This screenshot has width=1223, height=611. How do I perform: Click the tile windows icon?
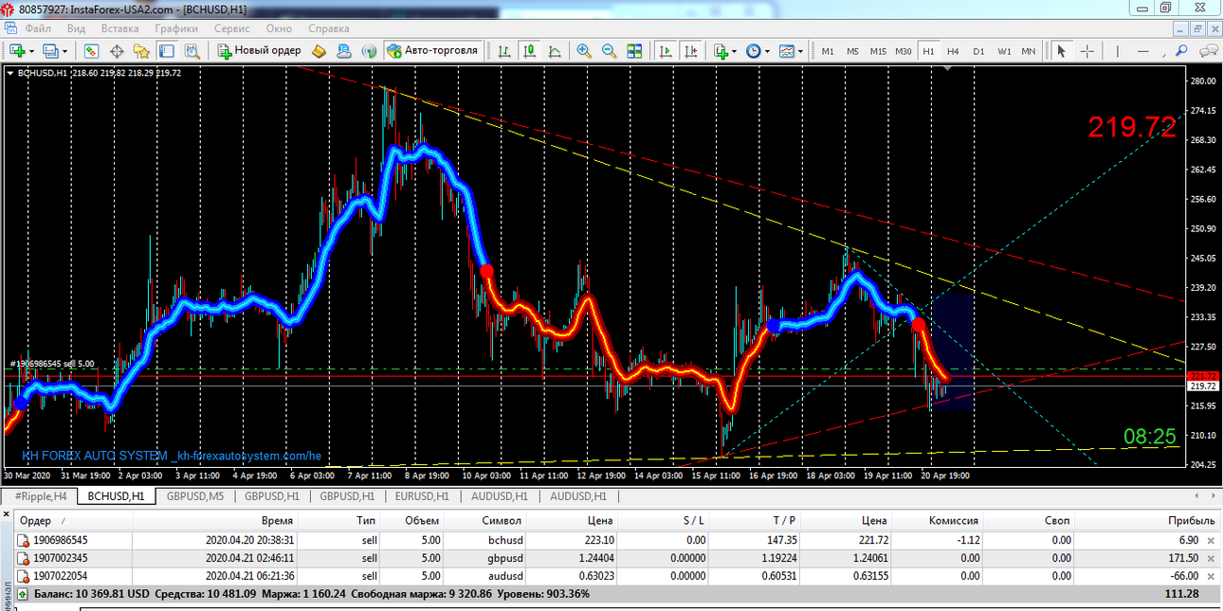[634, 50]
